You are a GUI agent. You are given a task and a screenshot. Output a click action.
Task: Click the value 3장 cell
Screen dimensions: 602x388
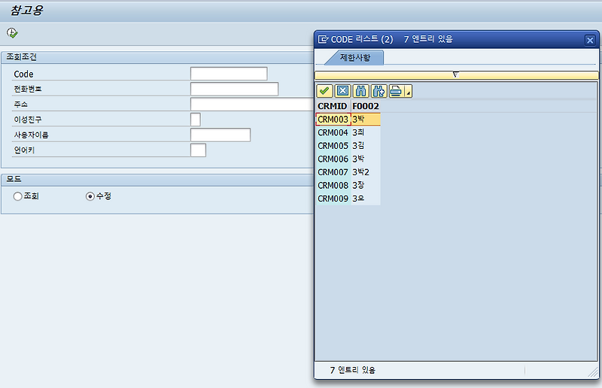[366, 186]
